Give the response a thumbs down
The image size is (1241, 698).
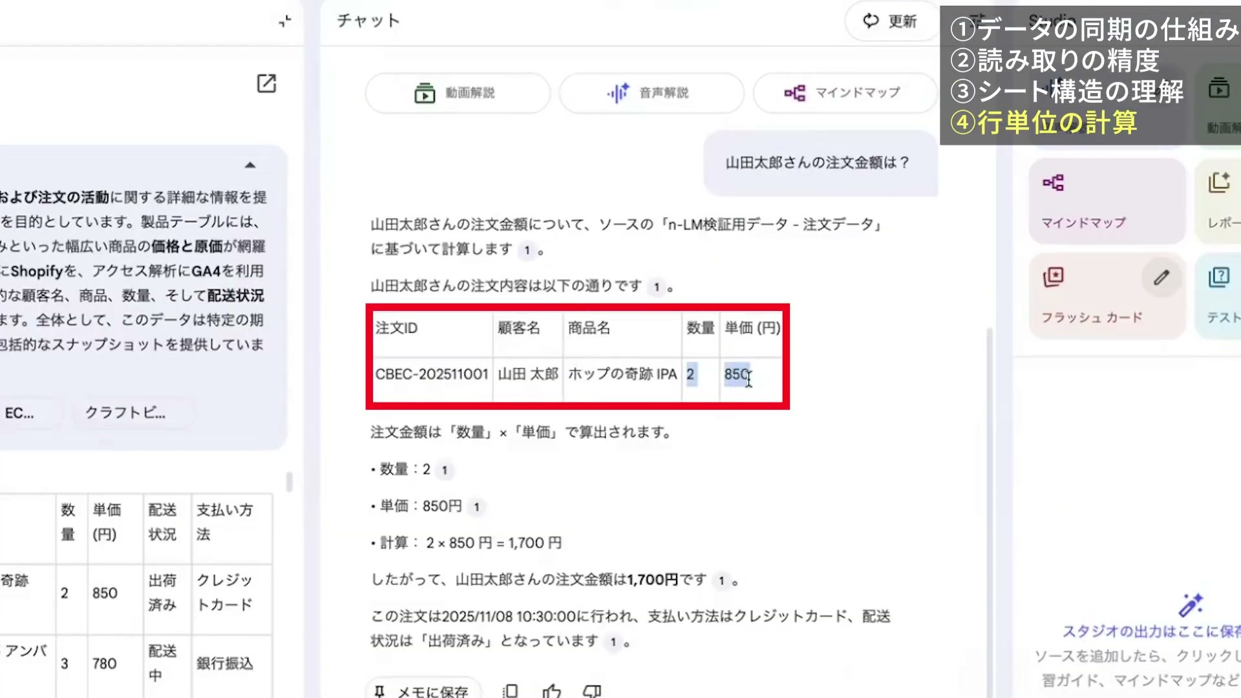click(x=592, y=691)
